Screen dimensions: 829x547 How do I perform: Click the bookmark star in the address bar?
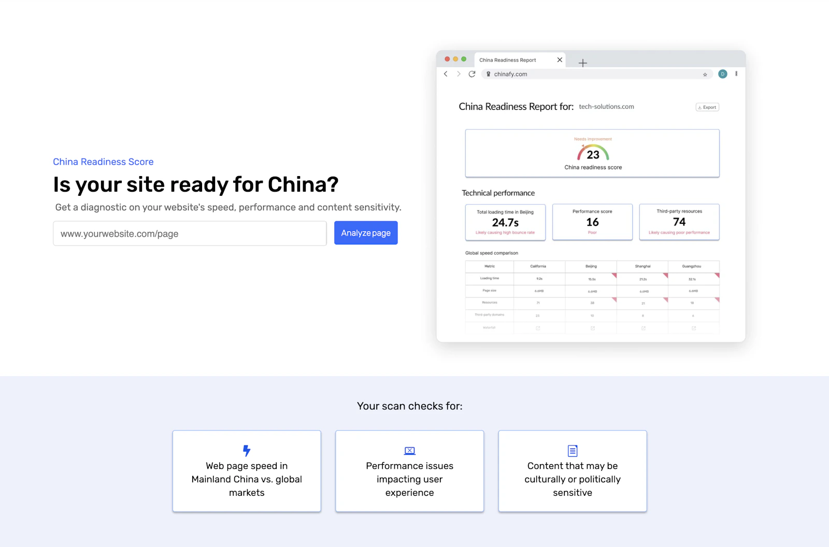705,75
